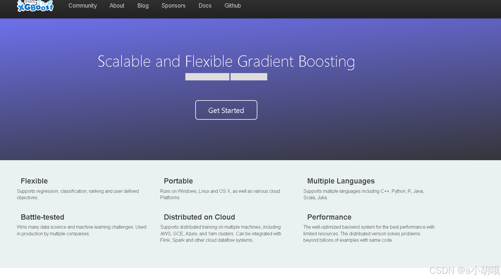Click the main headline 'Scalable and Flexible Gradient Boosting'
Viewport: 501px width, 279px height.
click(226, 61)
